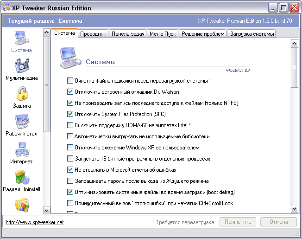Open the Меню Пуск tab
Viewport: 302px width, 239px height.
pos(163,34)
